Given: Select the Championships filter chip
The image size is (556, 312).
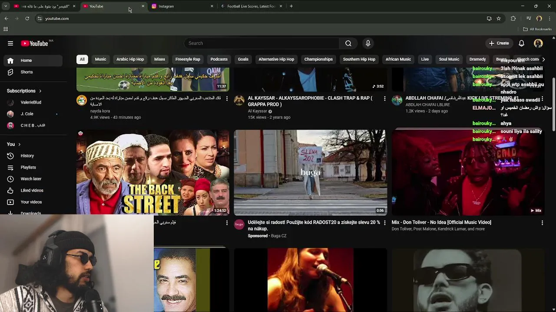Looking at the screenshot, I should [x=318, y=59].
